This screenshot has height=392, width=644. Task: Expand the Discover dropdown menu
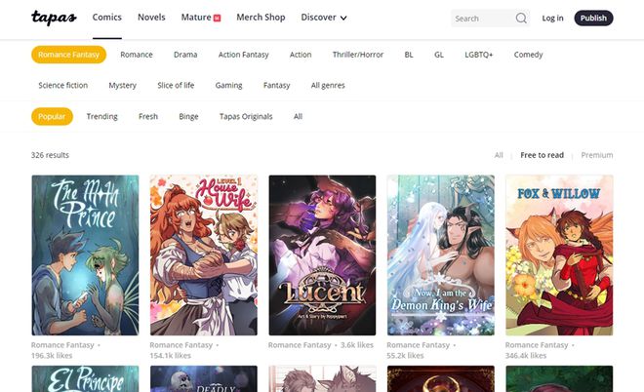pos(324,18)
